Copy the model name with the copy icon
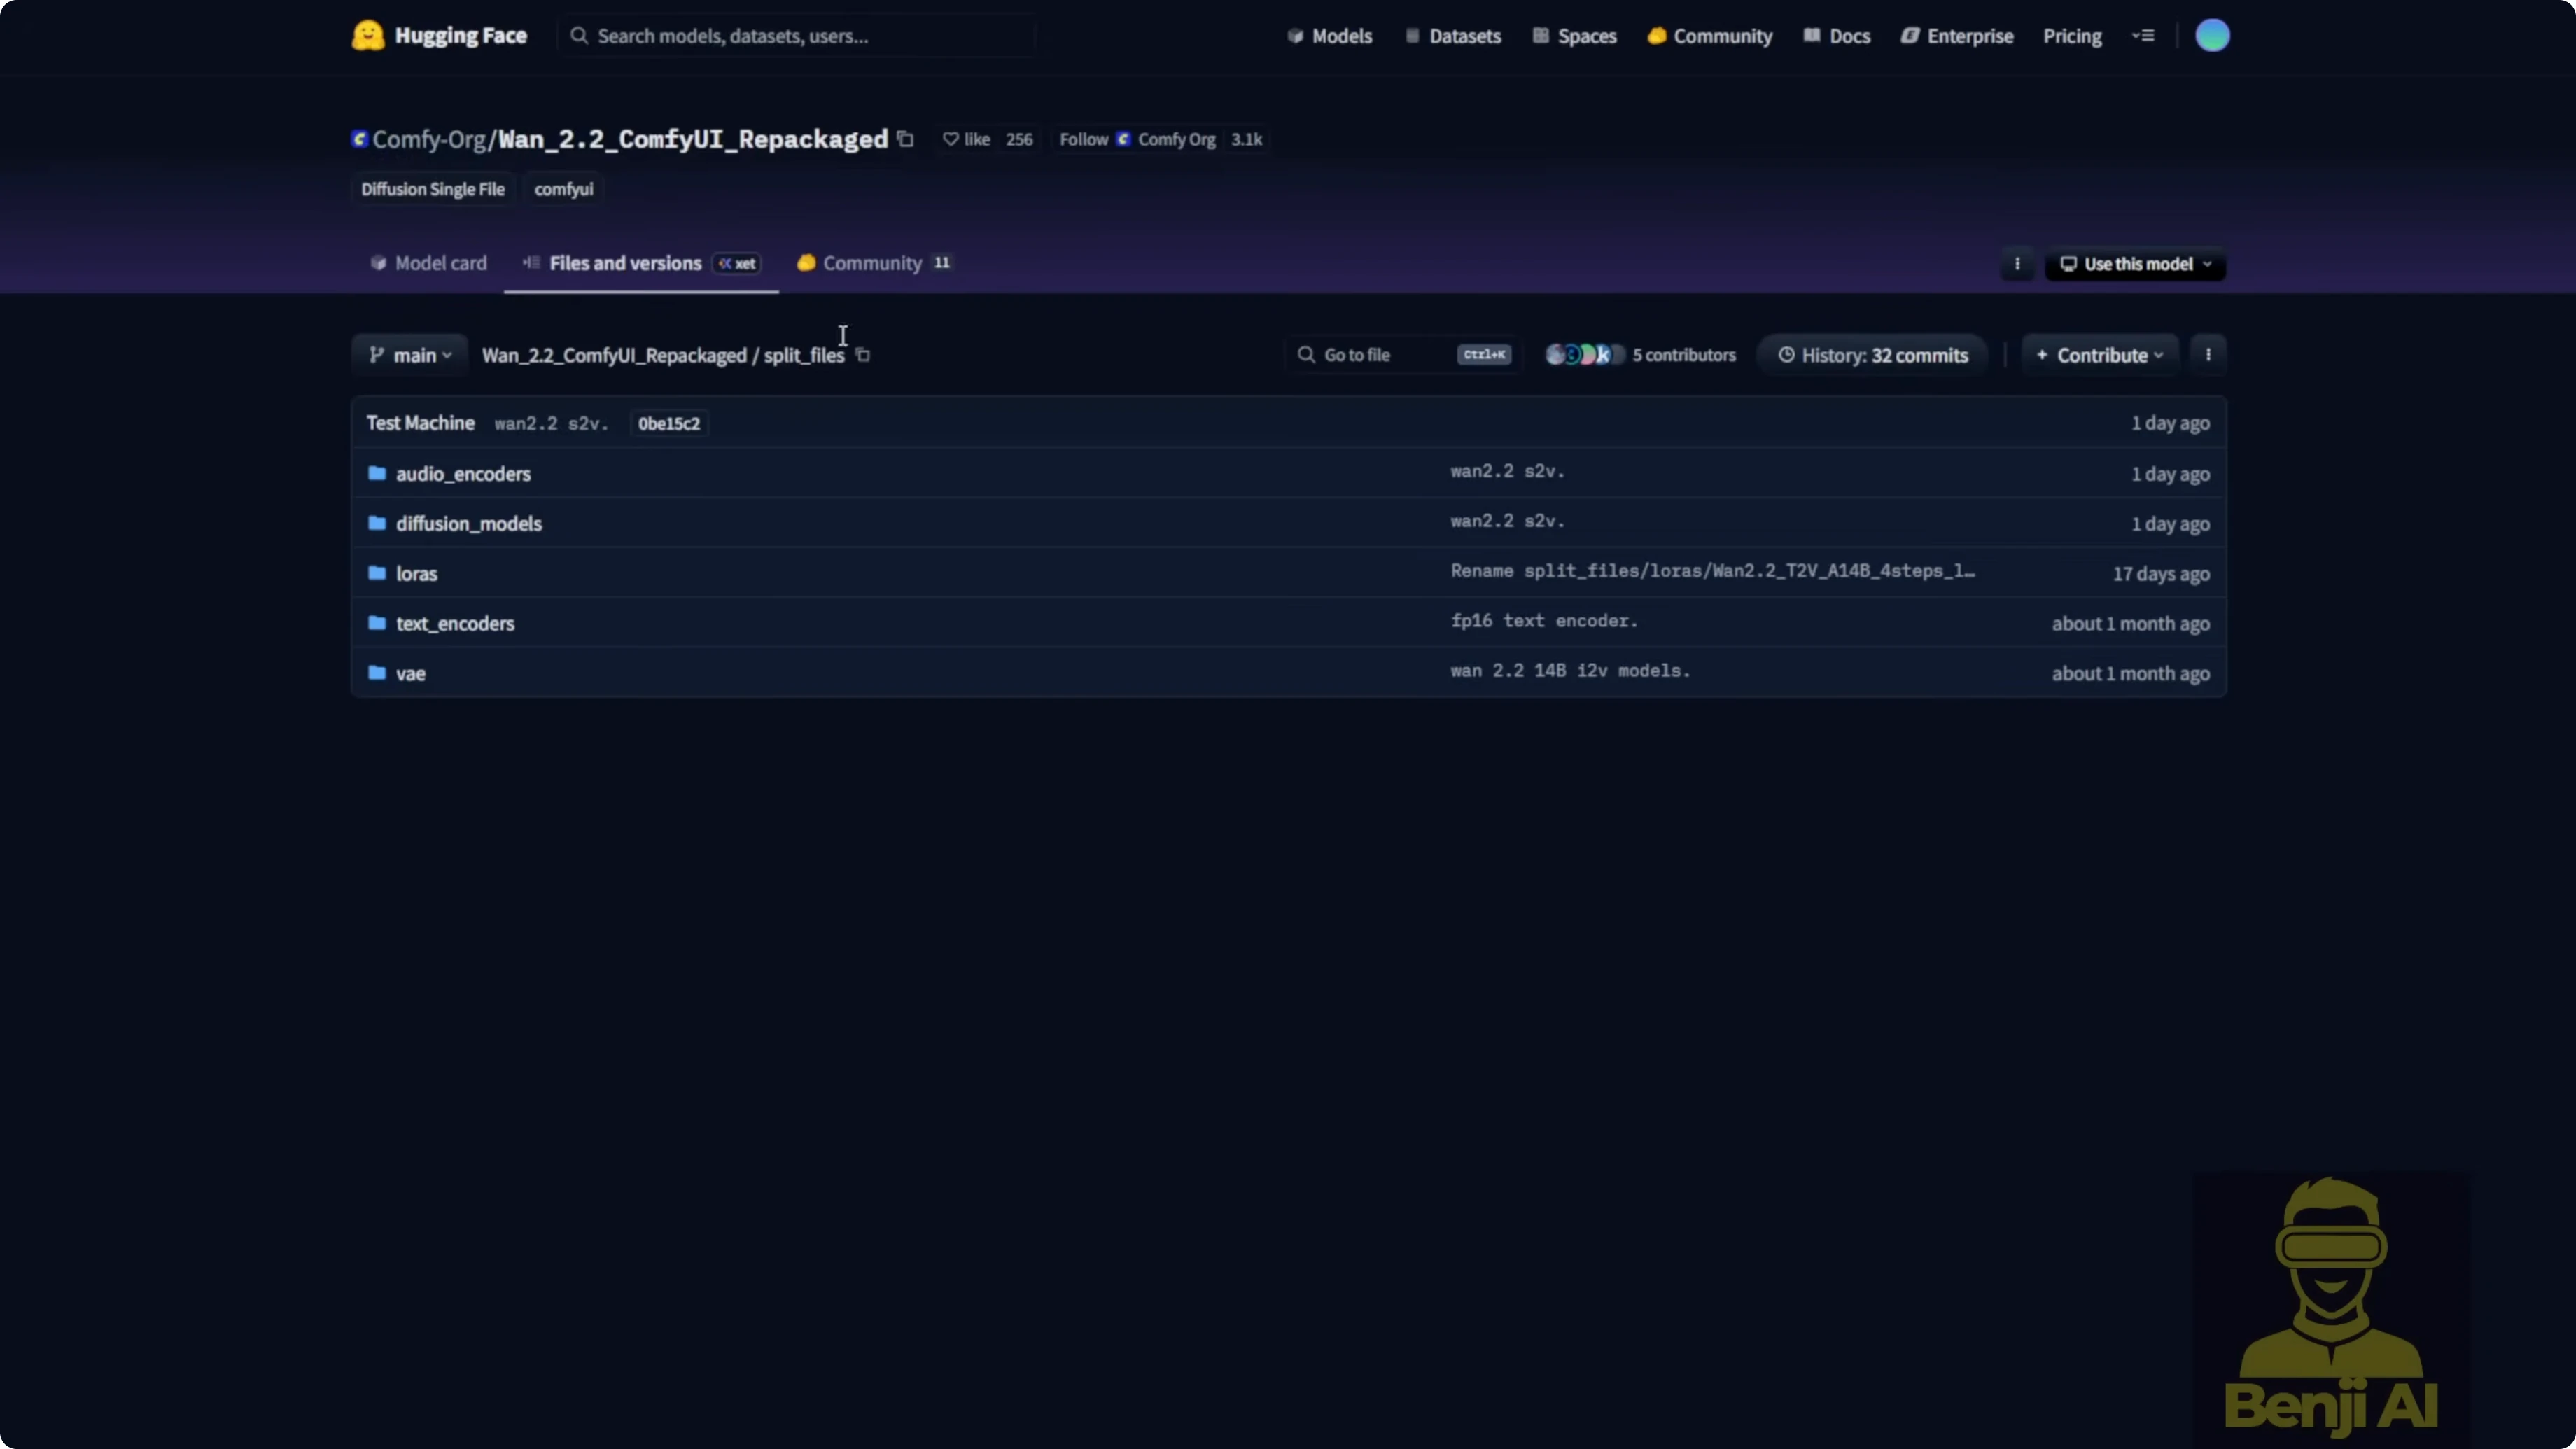 click(x=905, y=139)
